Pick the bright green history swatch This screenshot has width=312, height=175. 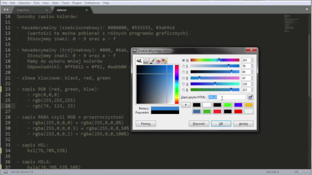(228, 105)
